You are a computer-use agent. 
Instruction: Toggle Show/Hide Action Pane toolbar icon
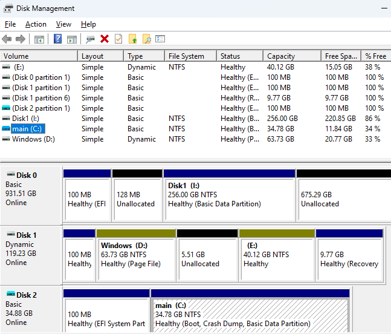72,39
